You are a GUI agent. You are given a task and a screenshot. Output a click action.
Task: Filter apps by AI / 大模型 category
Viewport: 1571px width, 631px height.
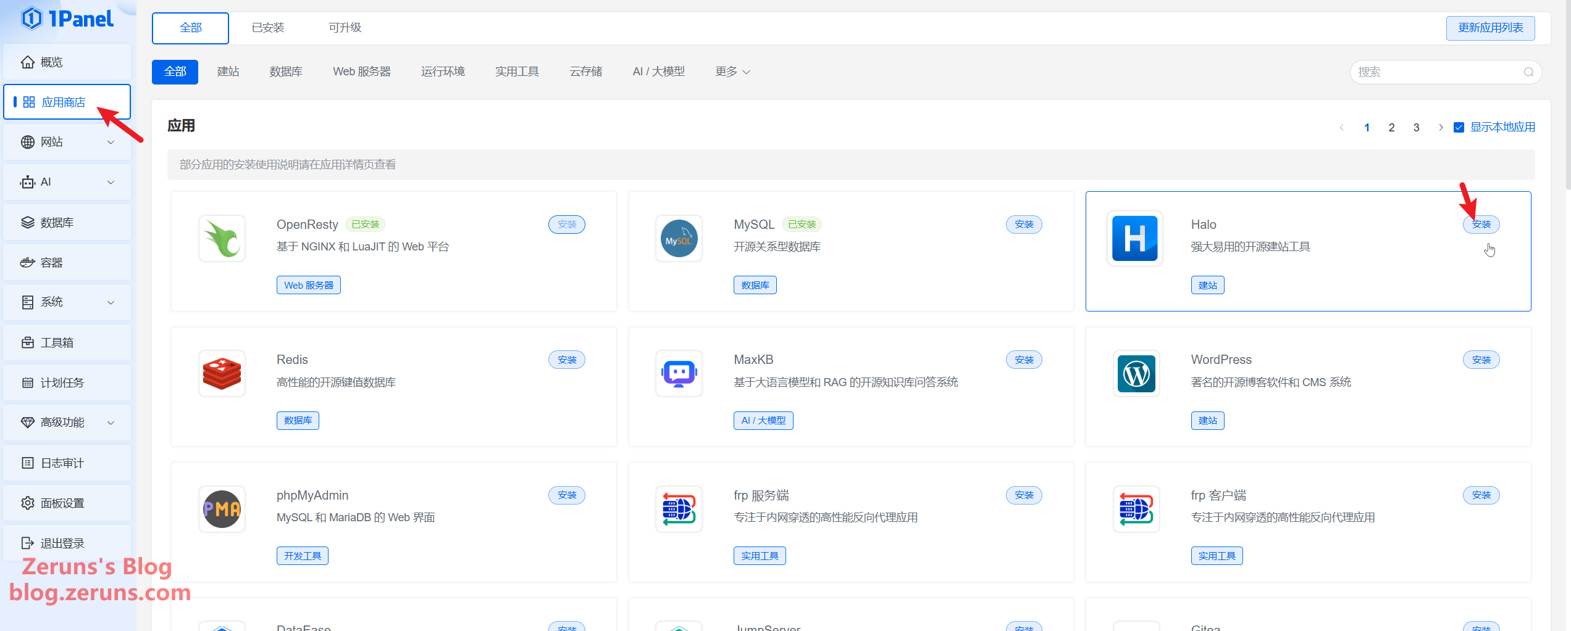click(x=658, y=72)
